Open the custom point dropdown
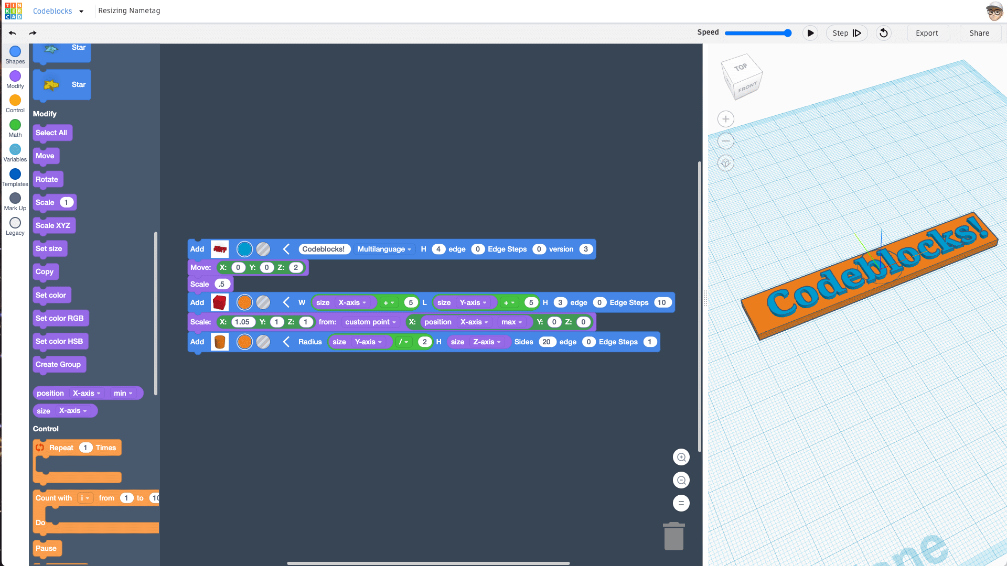The image size is (1007, 566). click(370, 322)
